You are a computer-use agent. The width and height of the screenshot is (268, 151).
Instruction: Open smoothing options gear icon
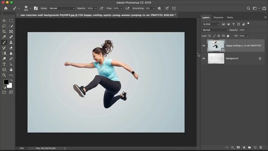pyautogui.click(x=159, y=8)
